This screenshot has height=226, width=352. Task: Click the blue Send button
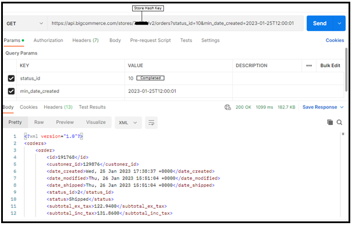click(320, 24)
